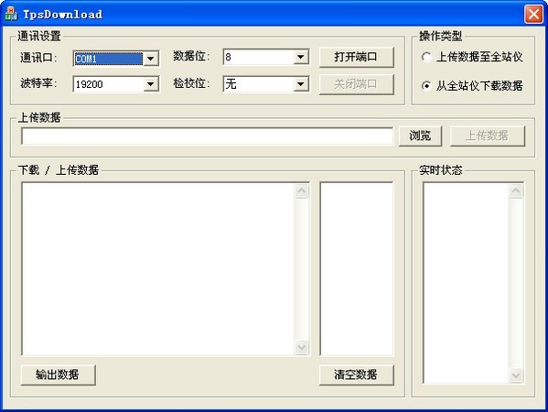Click the upload file path input field
Viewport: 548px width, 412px height.
pyautogui.click(x=207, y=136)
